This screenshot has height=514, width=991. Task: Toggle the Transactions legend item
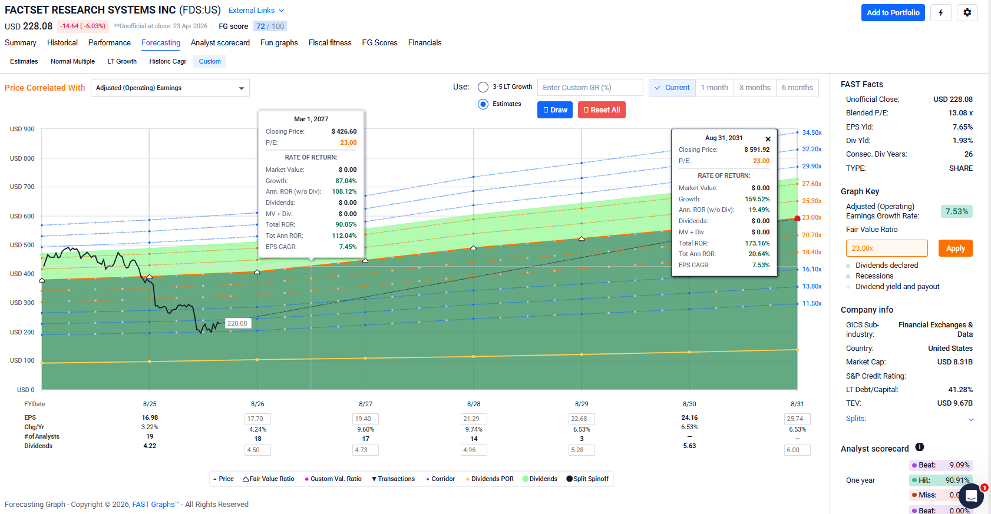pos(393,479)
